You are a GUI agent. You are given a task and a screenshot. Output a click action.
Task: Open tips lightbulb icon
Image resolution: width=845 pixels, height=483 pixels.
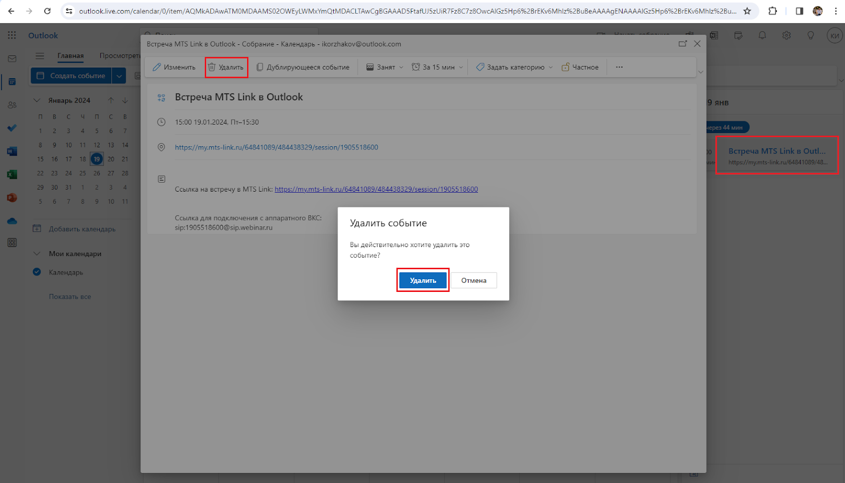tap(811, 35)
